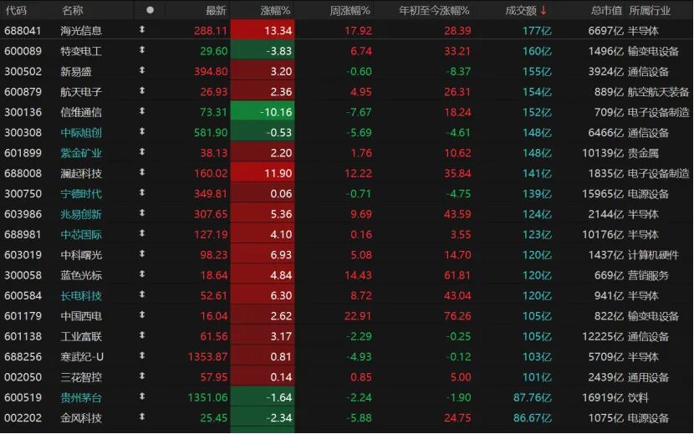Viewport: 694px width, 434px height.
Task: Click the pin icon in 澜起科技 row
Action: coord(142,172)
